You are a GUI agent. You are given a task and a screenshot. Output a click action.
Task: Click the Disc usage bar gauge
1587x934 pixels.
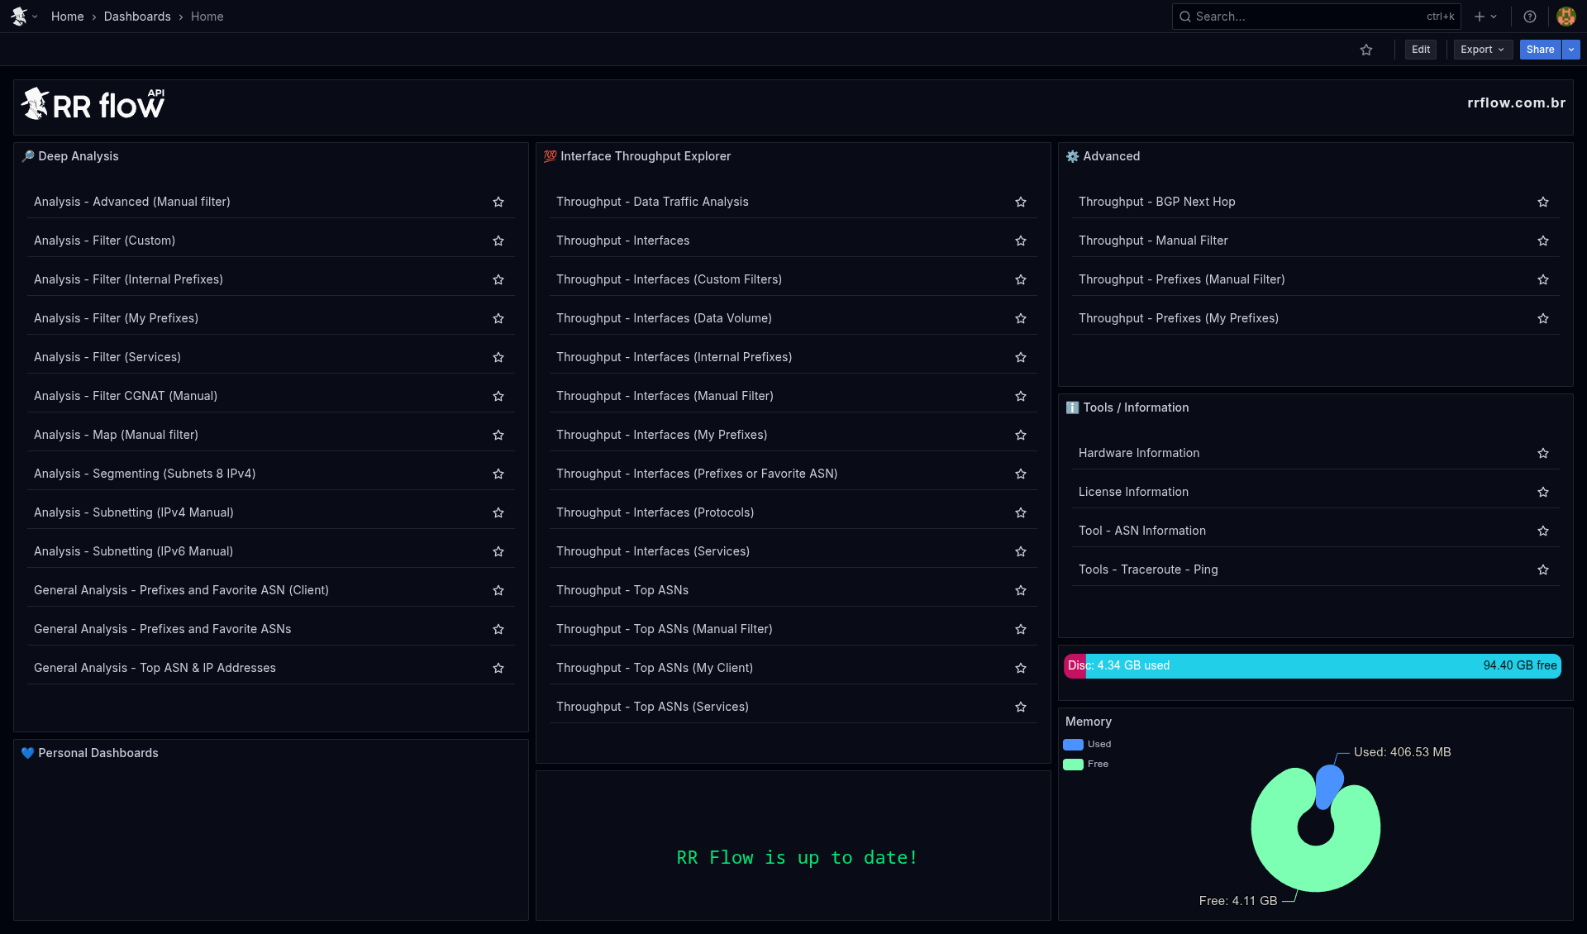pos(1313,665)
